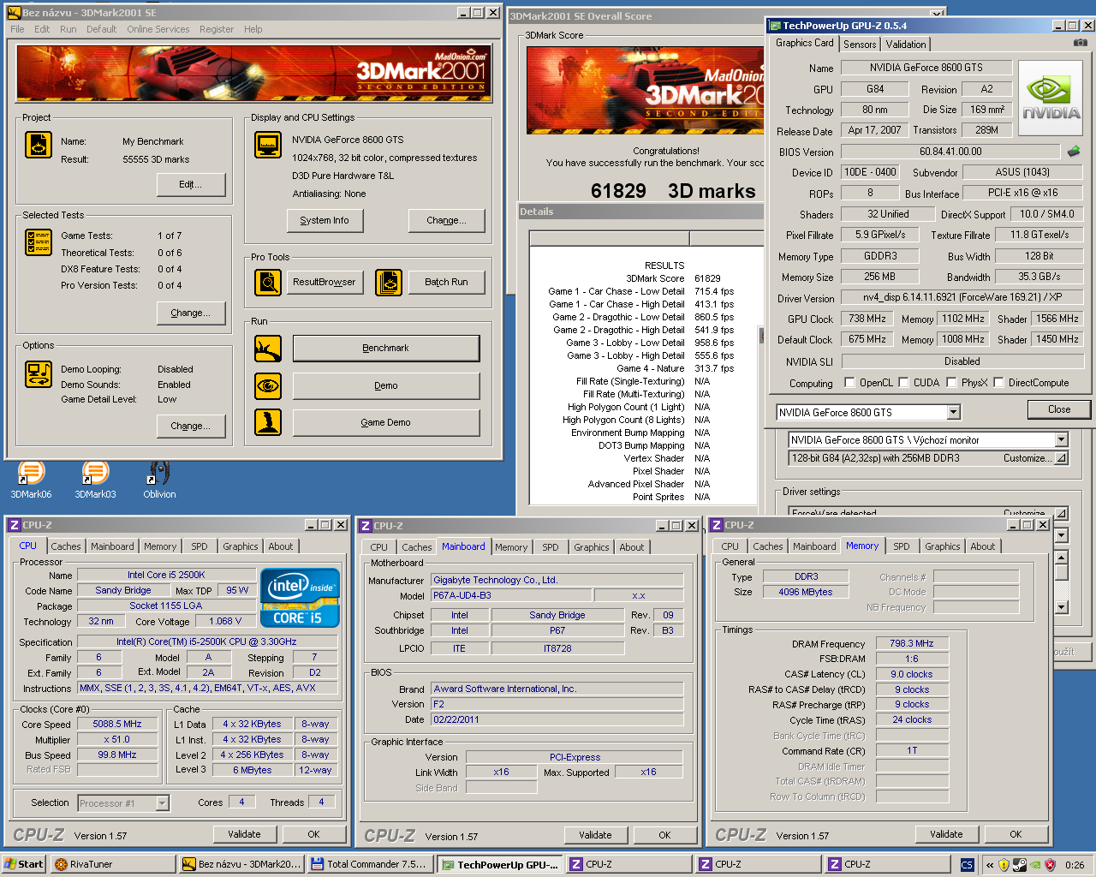Click the DRAM Frequency value 798.3 MHz
1096x877 pixels.
(912, 644)
